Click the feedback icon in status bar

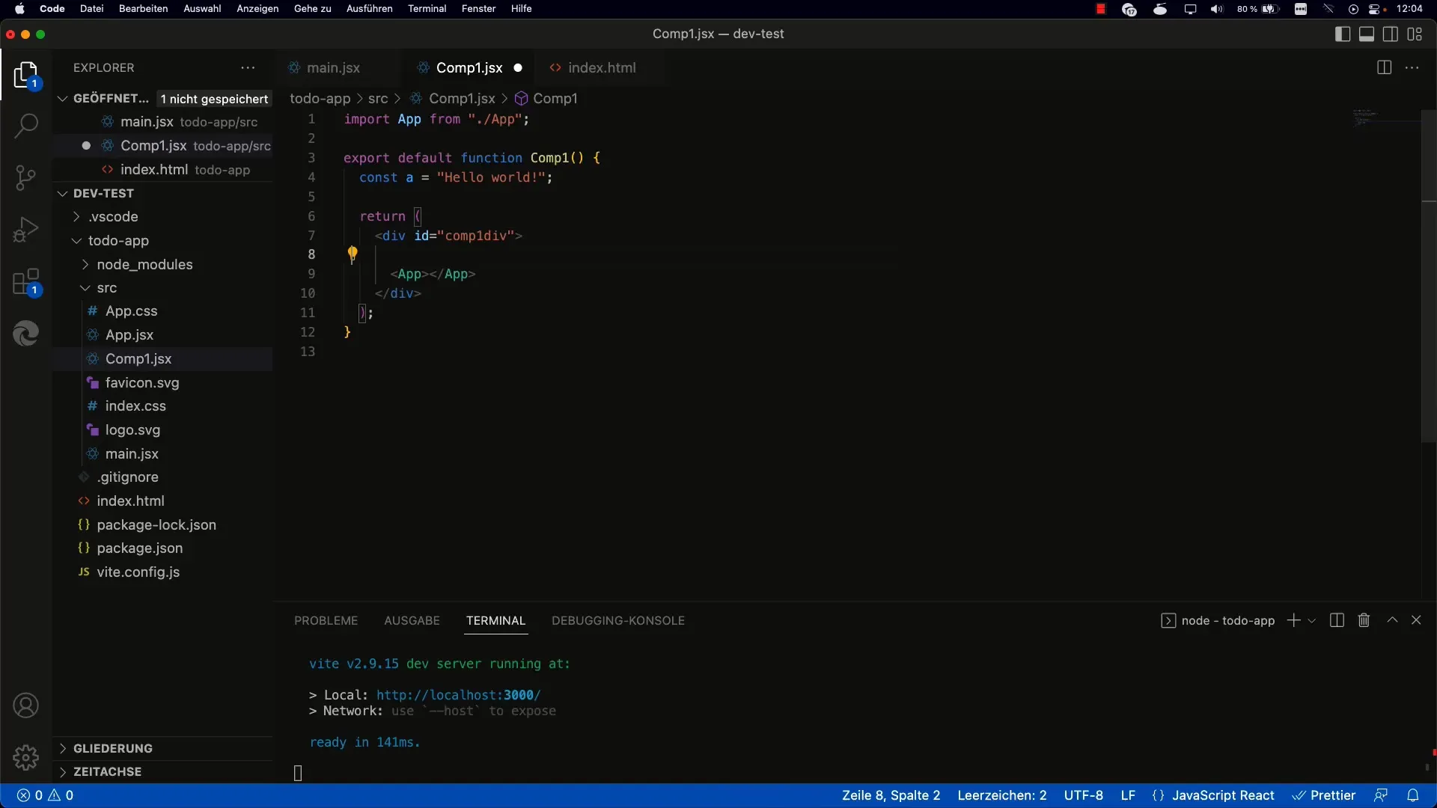pos(1381,795)
